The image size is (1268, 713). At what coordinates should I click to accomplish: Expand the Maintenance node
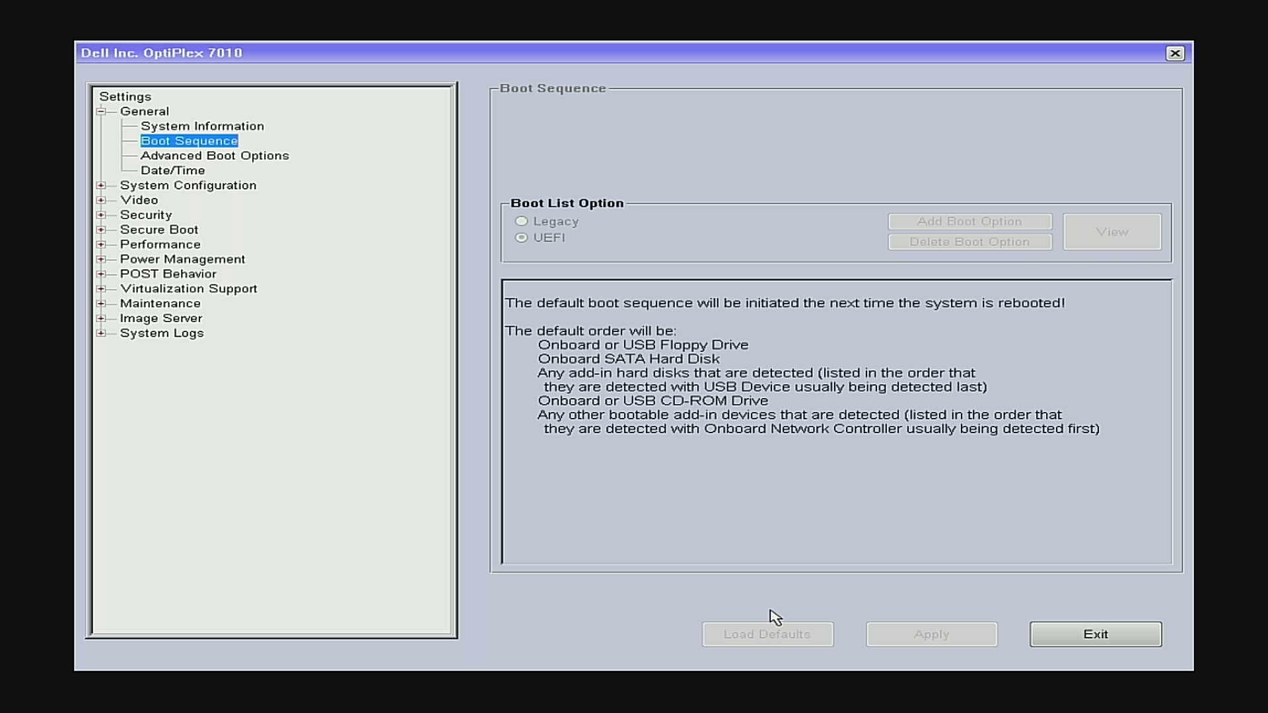click(101, 304)
